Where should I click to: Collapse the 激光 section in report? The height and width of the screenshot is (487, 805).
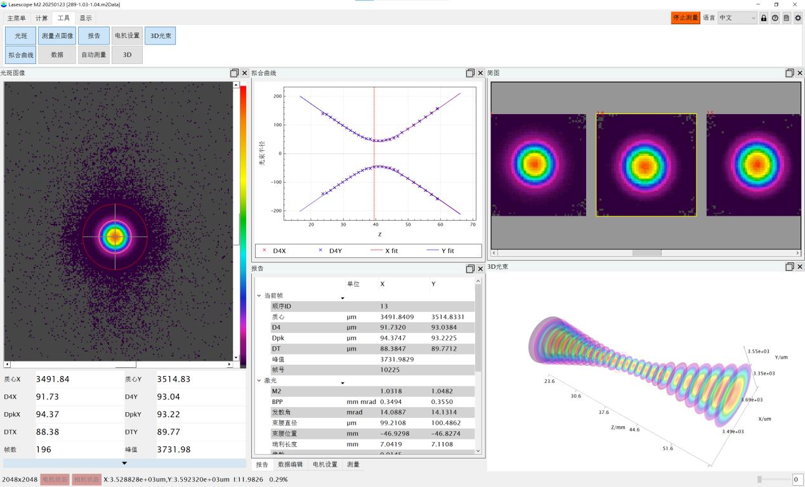(x=259, y=380)
